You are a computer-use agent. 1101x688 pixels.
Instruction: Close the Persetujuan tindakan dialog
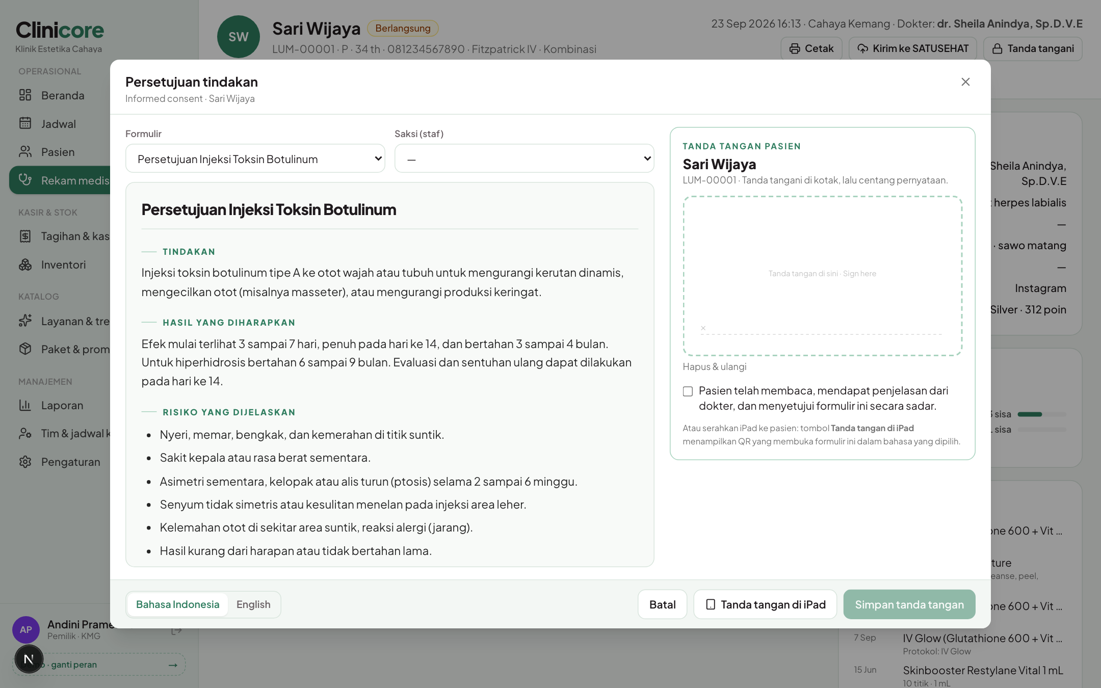click(965, 82)
